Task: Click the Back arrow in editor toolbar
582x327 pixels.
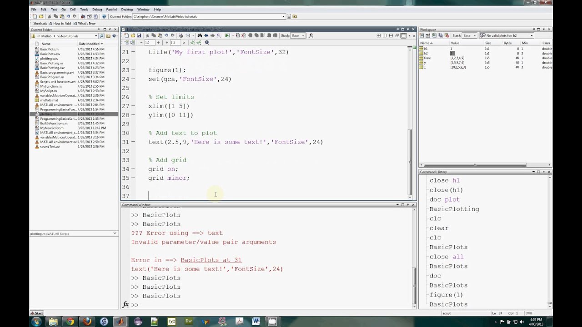Action: [x=206, y=35]
